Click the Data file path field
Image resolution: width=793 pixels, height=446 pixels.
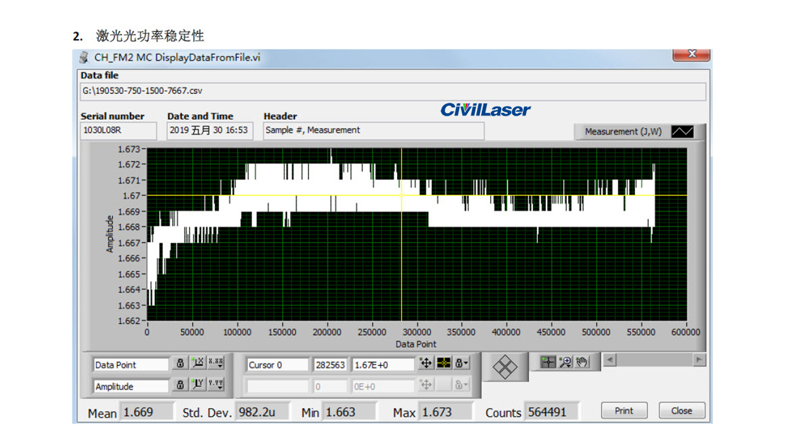[393, 91]
